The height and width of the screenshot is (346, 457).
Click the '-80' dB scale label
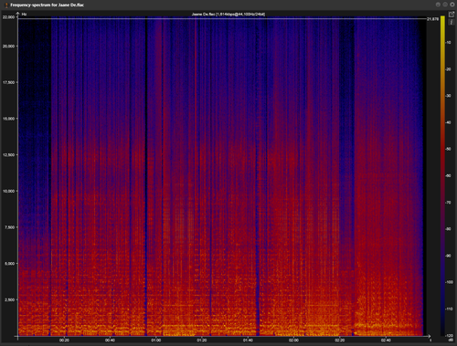pyautogui.click(x=448, y=229)
